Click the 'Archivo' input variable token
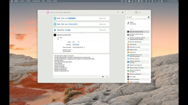 pos(76,45)
